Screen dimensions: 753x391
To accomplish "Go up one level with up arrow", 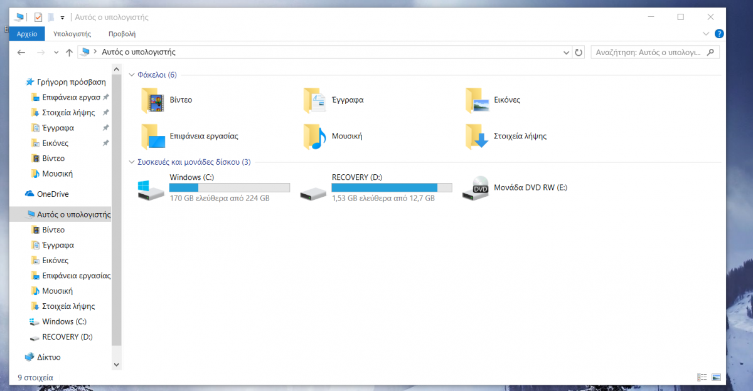I will point(69,53).
